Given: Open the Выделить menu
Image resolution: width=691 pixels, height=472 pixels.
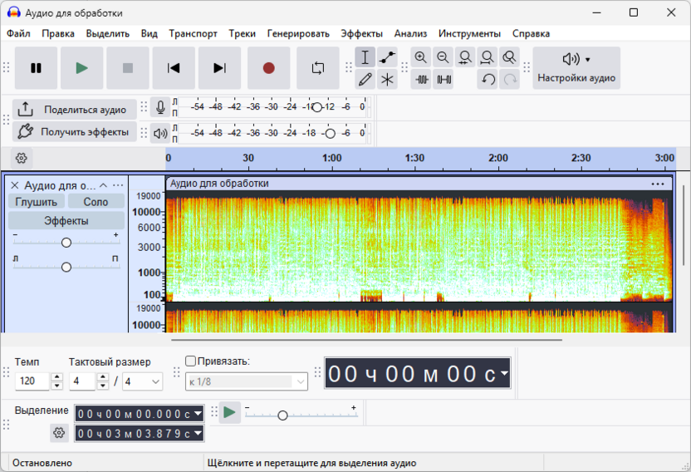Looking at the screenshot, I should (x=107, y=33).
